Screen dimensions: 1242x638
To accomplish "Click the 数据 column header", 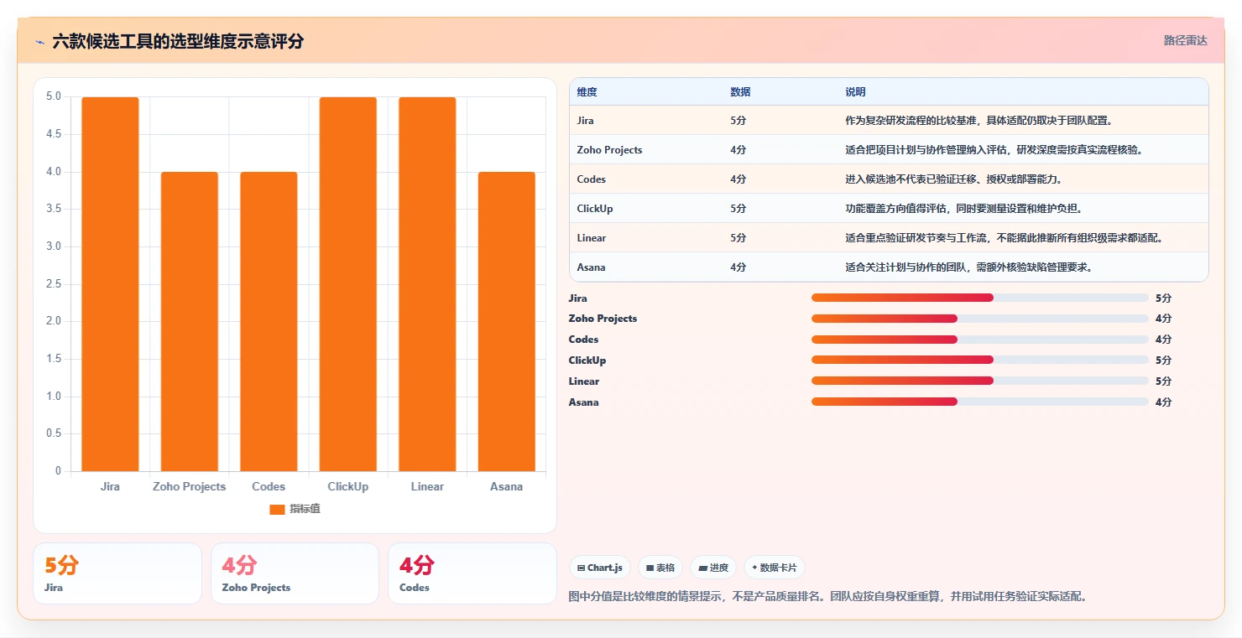I will tap(740, 92).
